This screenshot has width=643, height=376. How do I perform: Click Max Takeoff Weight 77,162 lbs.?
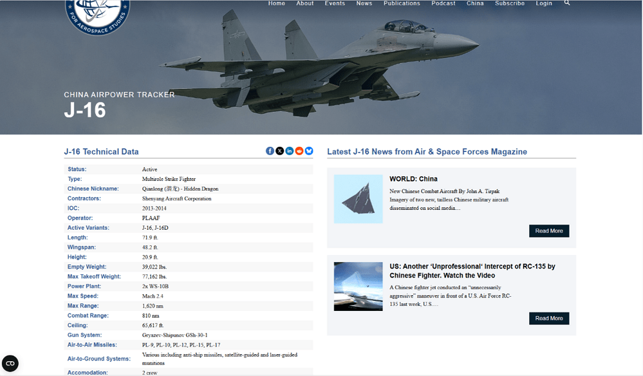click(x=154, y=277)
